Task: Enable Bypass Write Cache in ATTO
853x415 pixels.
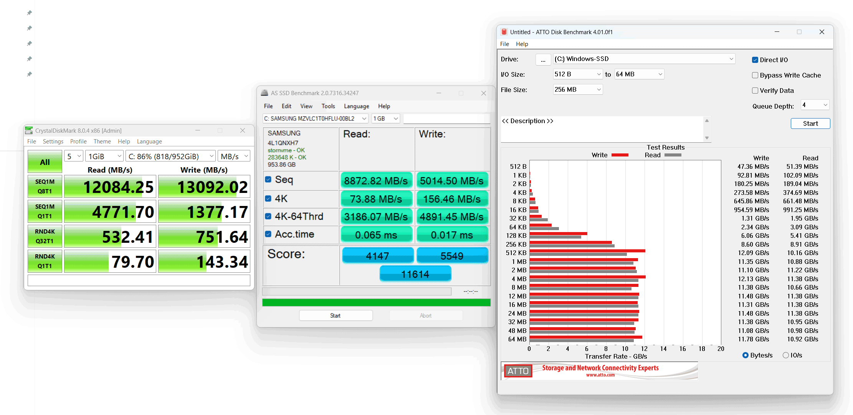Action: click(x=755, y=75)
